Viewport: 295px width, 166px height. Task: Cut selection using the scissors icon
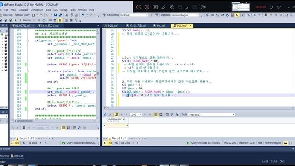coord(66,15)
